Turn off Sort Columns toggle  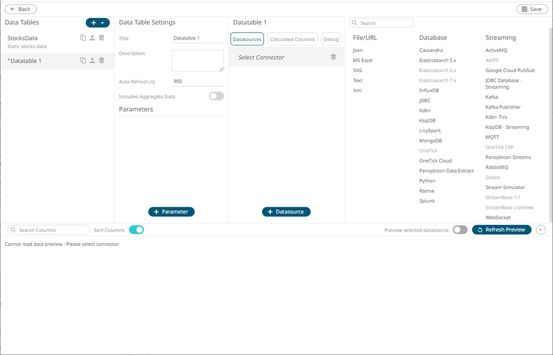click(136, 230)
